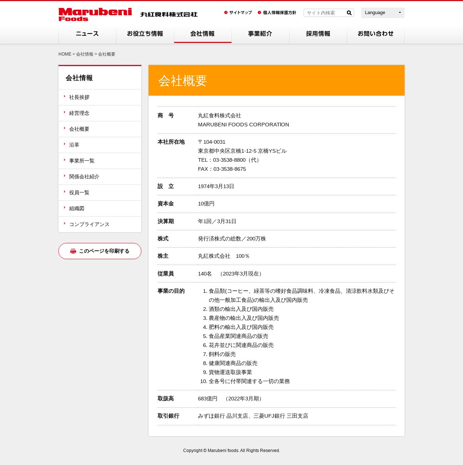This screenshot has height=465, width=463.
Task: Click 会社情報 in the breadcrumb
Action: (x=85, y=54)
